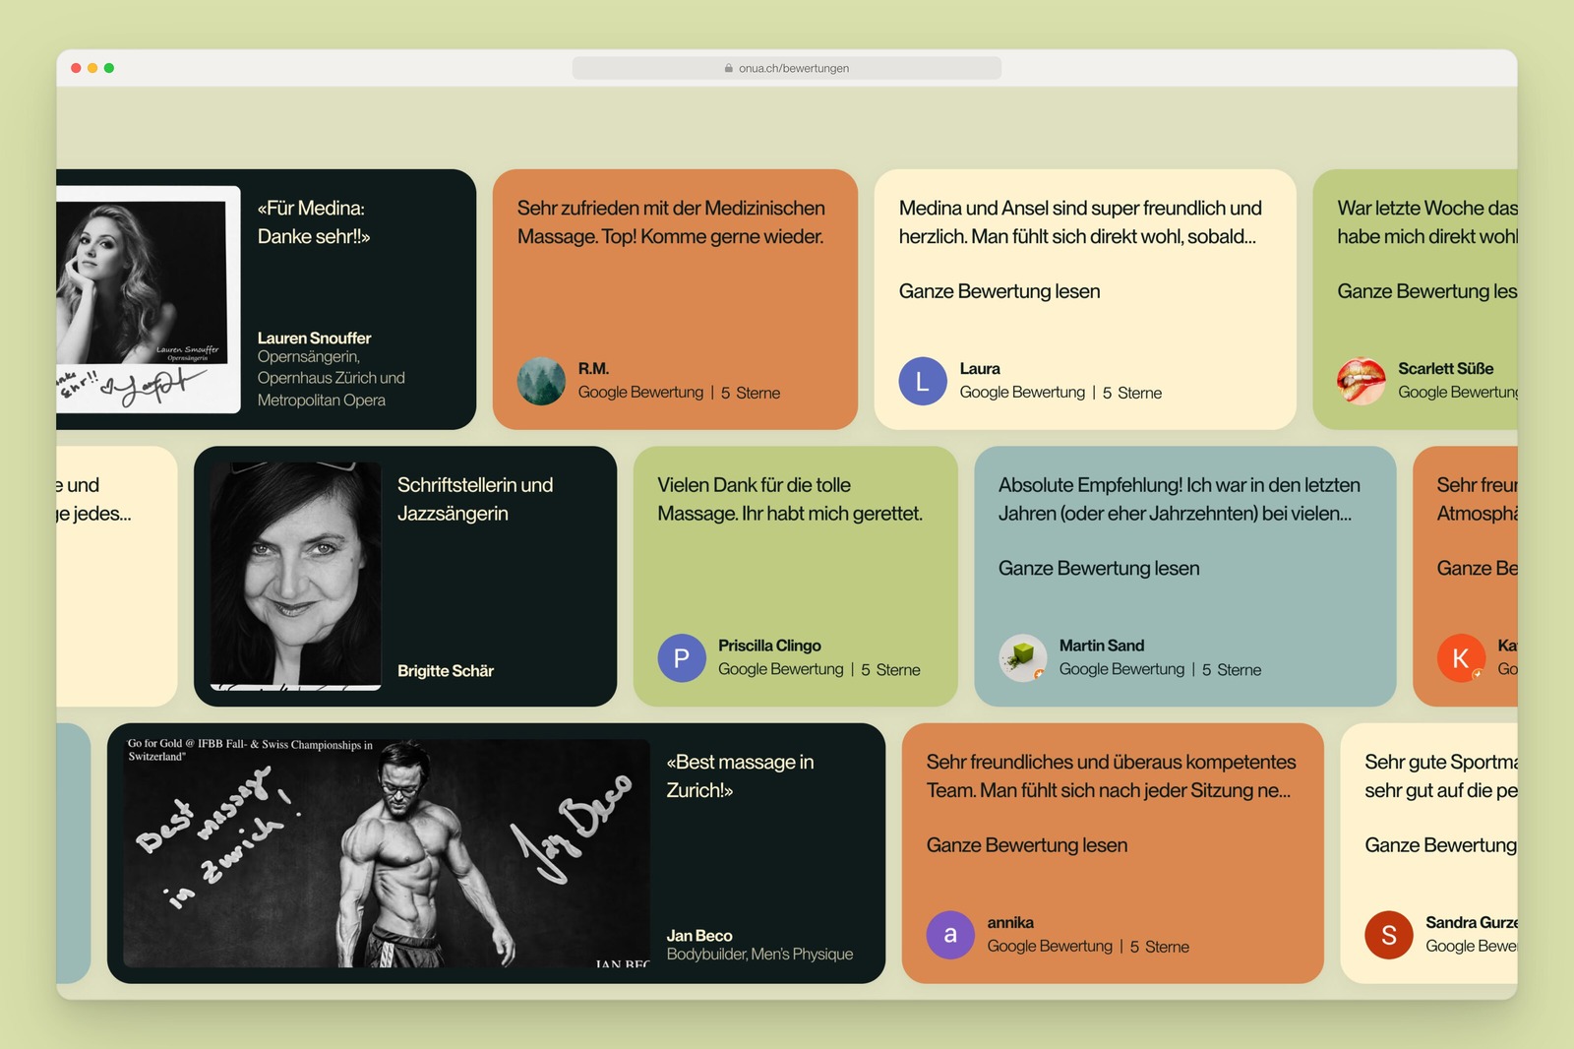Click Laura's purple L avatar
1574x1049 pixels.
tap(923, 381)
